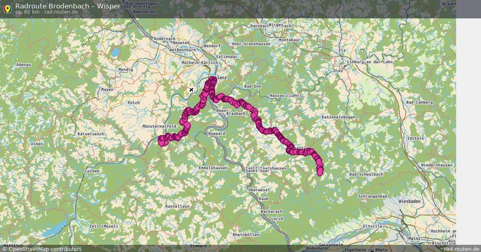Click the blue lake west of Andernach
Image resolution: width=481 pixels, height=252 pixels.
[115, 52]
